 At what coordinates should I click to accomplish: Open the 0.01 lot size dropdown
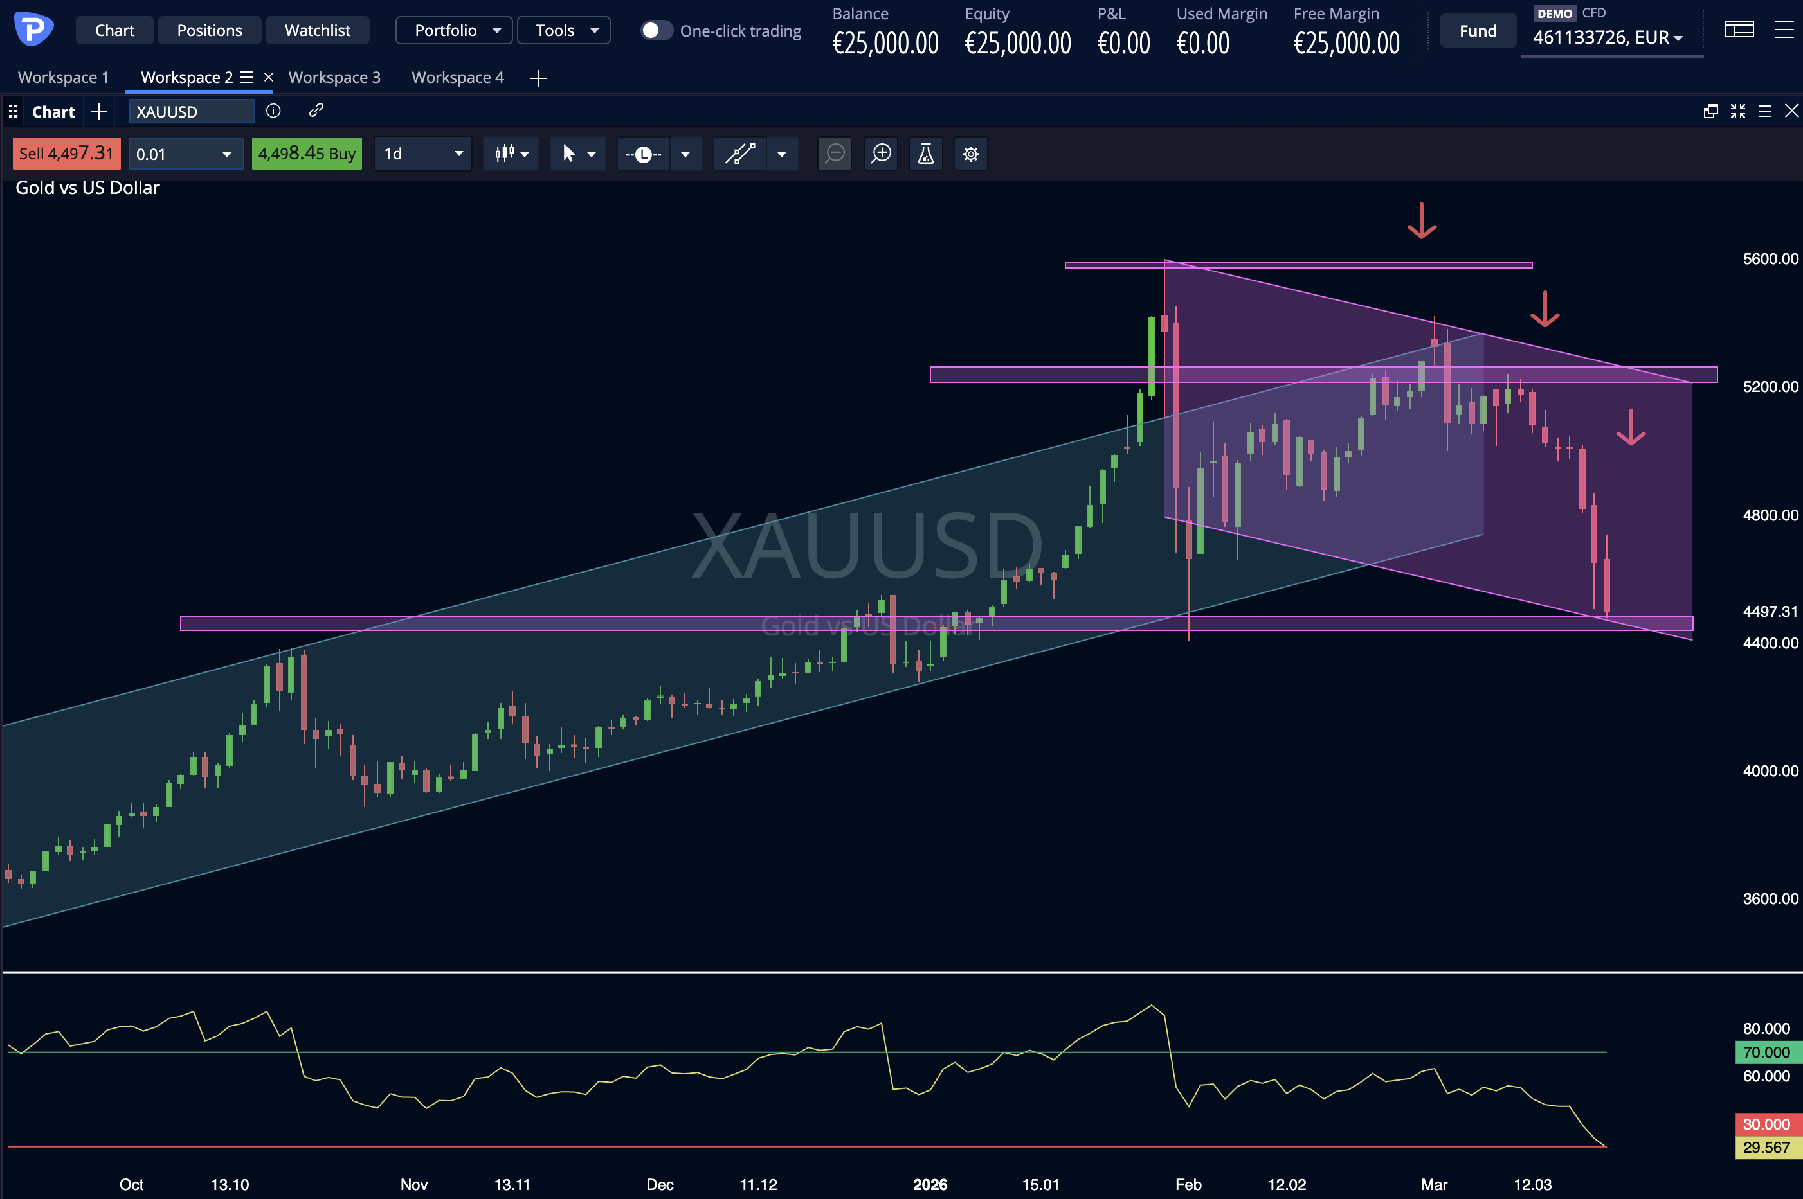(x=185, y=154)
